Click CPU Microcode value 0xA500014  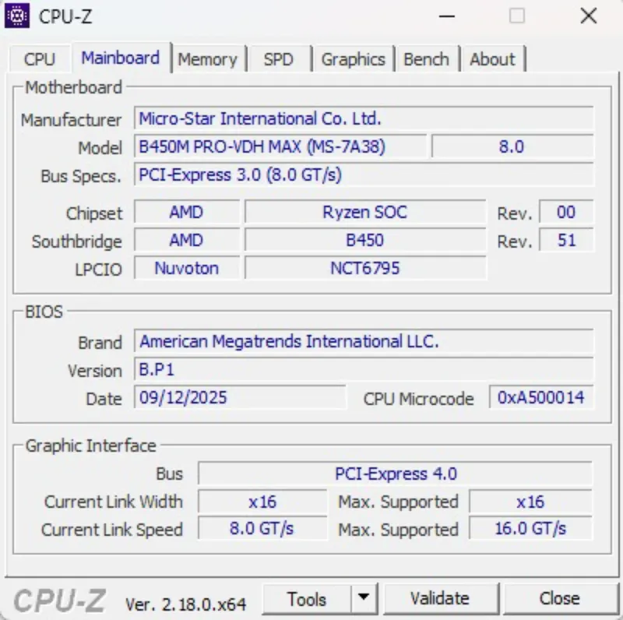[x=541, y=397]
